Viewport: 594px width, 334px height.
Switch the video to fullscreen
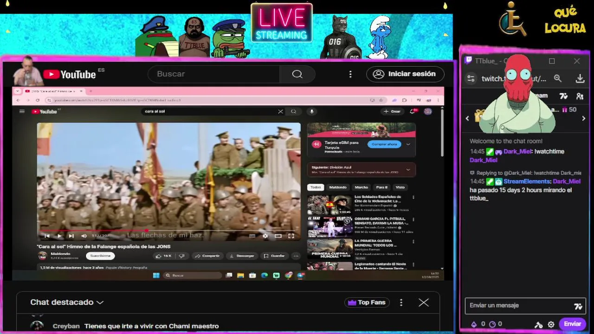[291, 236]
